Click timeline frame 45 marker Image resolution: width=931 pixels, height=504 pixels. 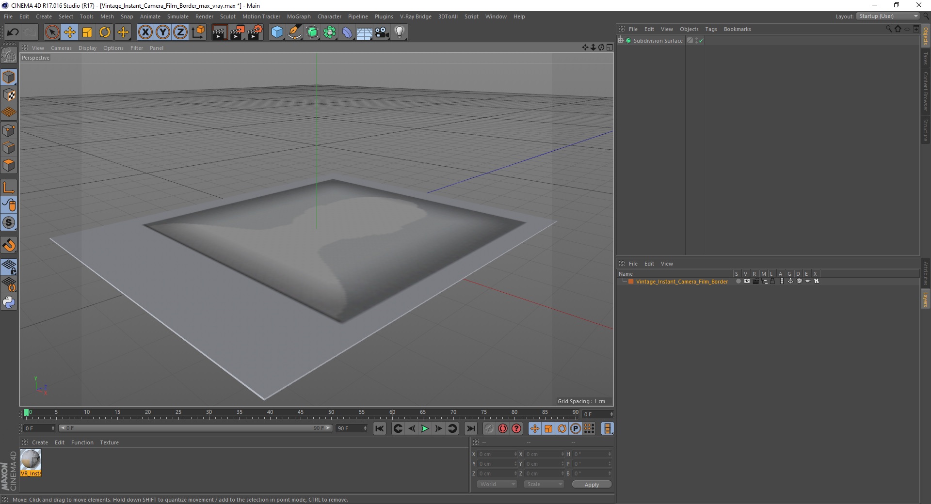coord(301,412)
